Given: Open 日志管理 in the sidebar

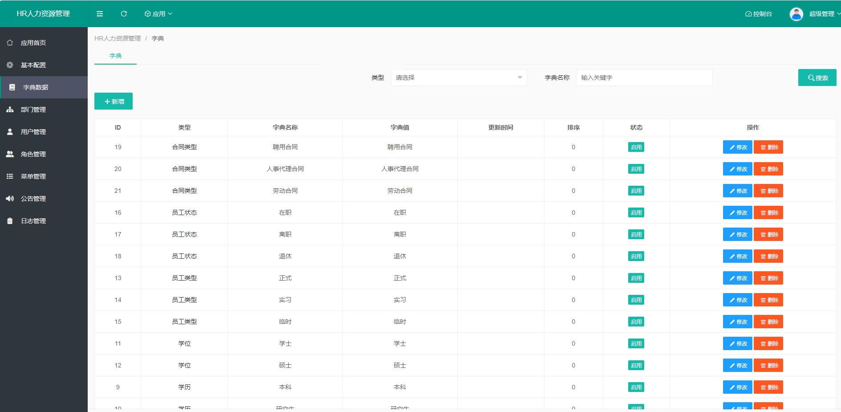Looking at the screenshot, I should (x=32, y=221).
